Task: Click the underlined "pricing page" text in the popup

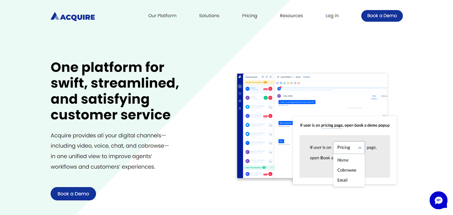Action: coord(332,125)
